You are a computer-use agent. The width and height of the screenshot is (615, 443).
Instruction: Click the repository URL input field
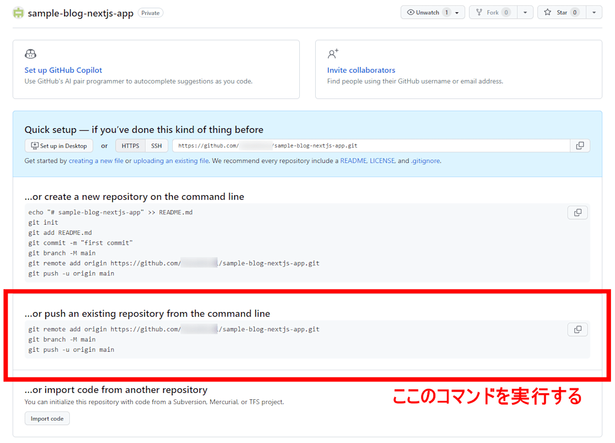pyautogui.click(x=371, y=146)
